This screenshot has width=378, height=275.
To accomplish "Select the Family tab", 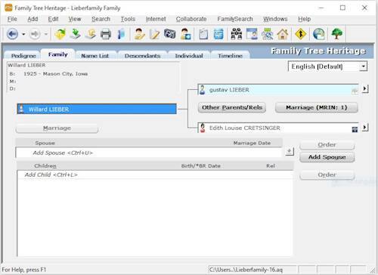I will (57, 54).
